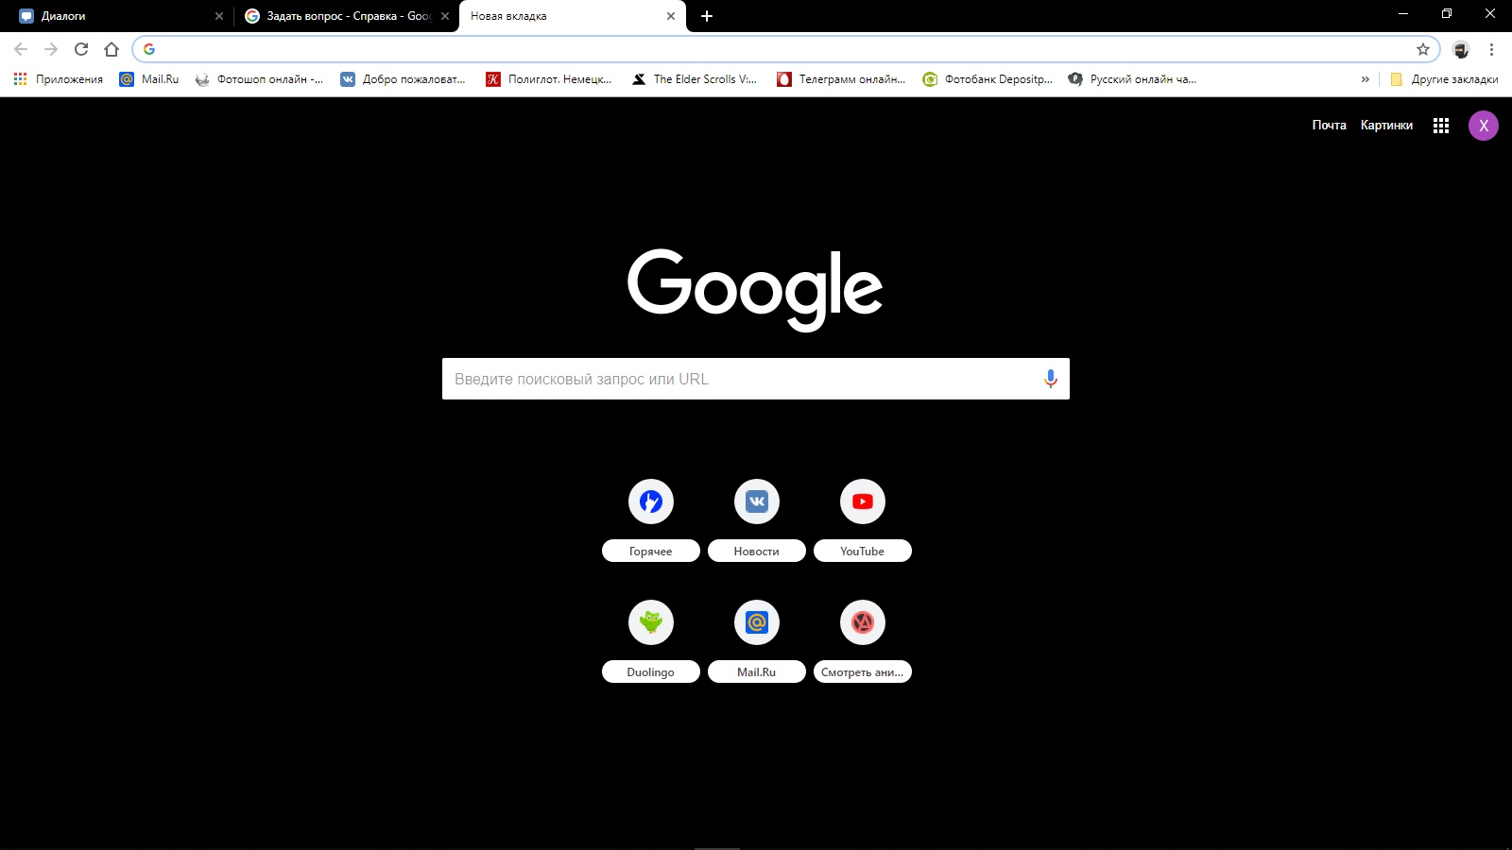Switch to the Диалоги tab
The width and height of the screenshot is (1512, 850).
point(118,16)
